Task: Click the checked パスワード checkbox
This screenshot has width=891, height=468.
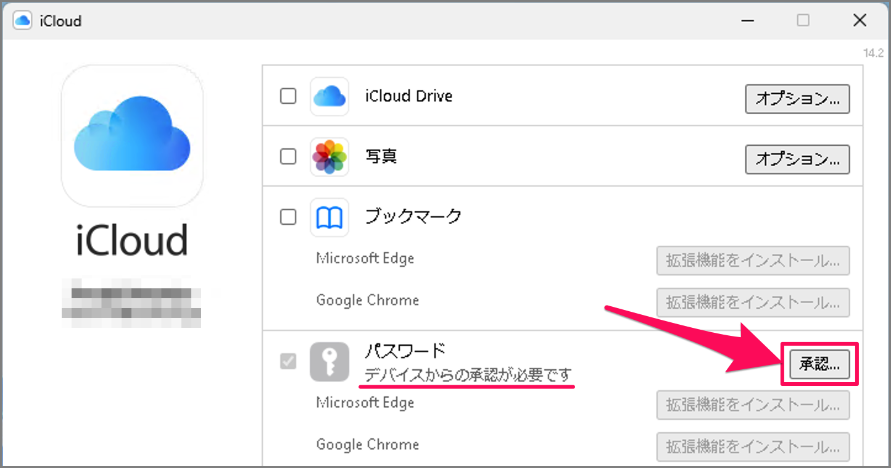Action: pos(288,362)
